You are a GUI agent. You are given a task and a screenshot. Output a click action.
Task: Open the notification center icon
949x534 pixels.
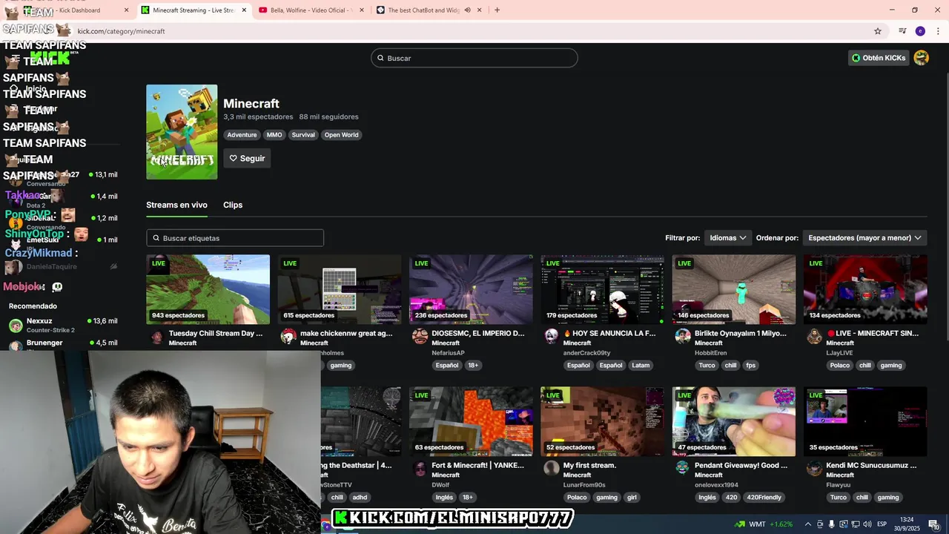click(933, 524)
